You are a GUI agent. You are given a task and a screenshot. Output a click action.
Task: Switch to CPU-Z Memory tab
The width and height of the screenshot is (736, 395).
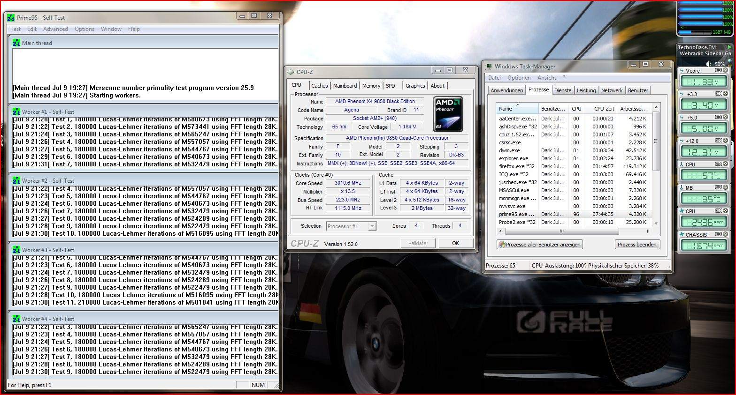tap(371, 86)
